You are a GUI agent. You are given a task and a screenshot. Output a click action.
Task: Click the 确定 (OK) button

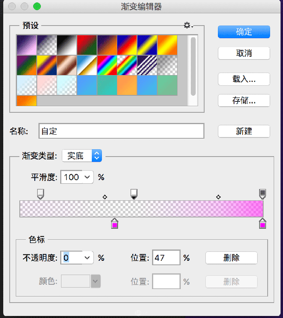tap(244, 32)
